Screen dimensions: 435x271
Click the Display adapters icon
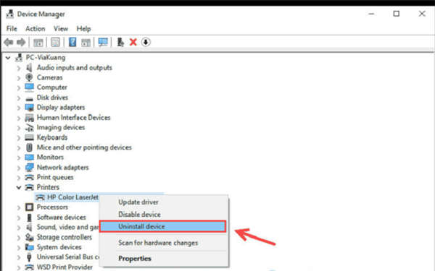29,107
